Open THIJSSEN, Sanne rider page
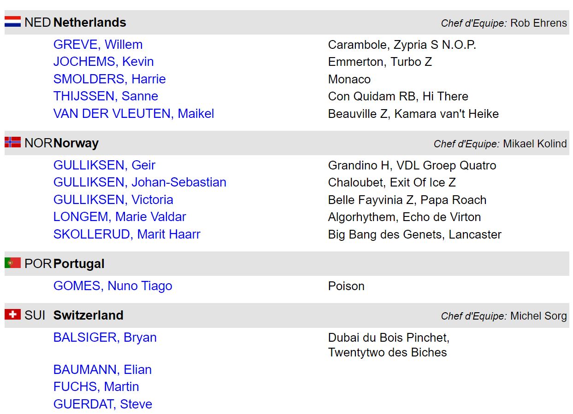This screenshot has width=573, height=414. [106, 96]
